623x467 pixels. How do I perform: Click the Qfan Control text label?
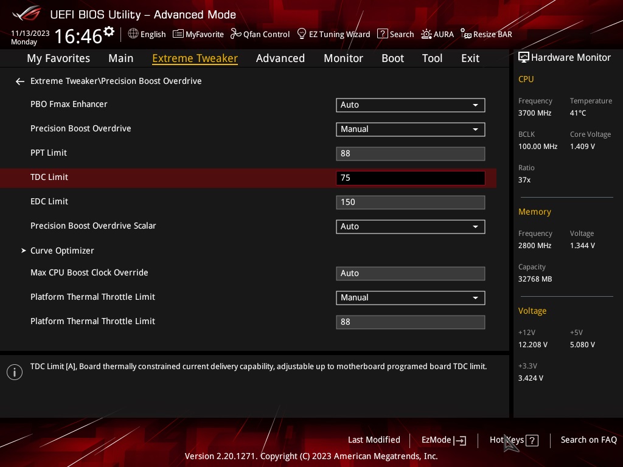click(266, 34)
